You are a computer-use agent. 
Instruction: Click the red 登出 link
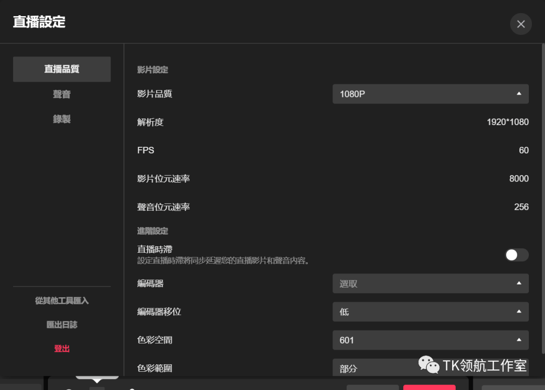click(x=62, y=349)
